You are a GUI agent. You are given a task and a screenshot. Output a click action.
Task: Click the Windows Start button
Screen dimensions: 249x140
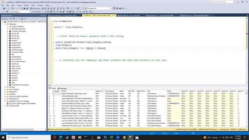[3, 137]
